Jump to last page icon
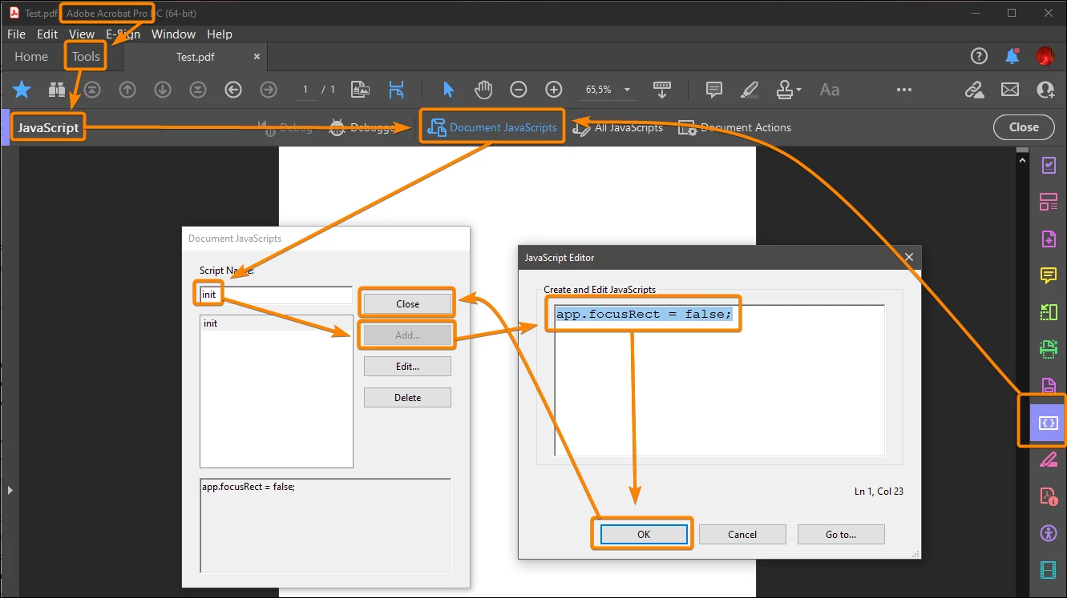The image size is (1067, 598). pos(197,90)
